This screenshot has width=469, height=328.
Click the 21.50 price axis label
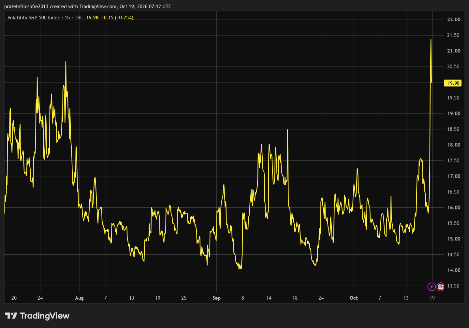454,35
